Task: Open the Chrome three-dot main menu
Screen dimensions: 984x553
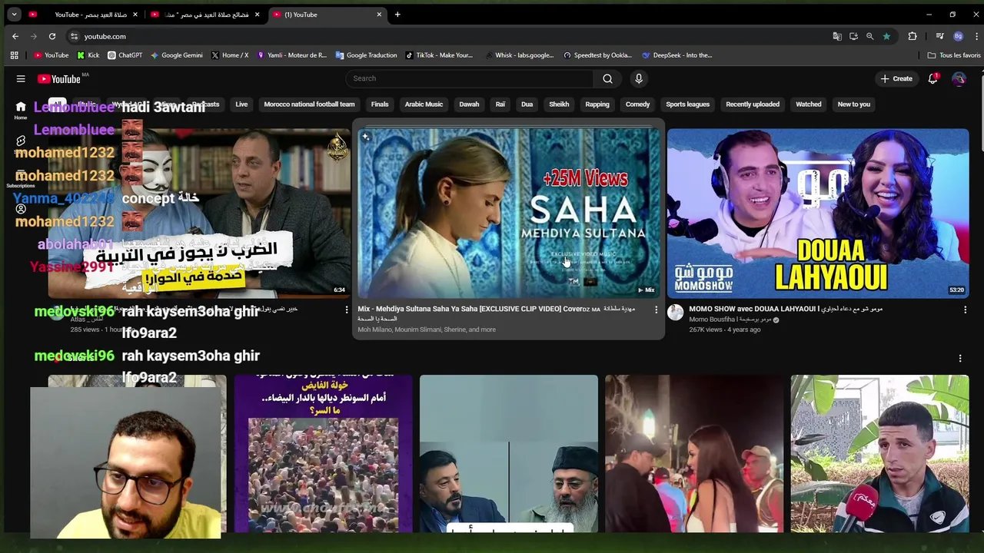Action: tap(977, 36)
